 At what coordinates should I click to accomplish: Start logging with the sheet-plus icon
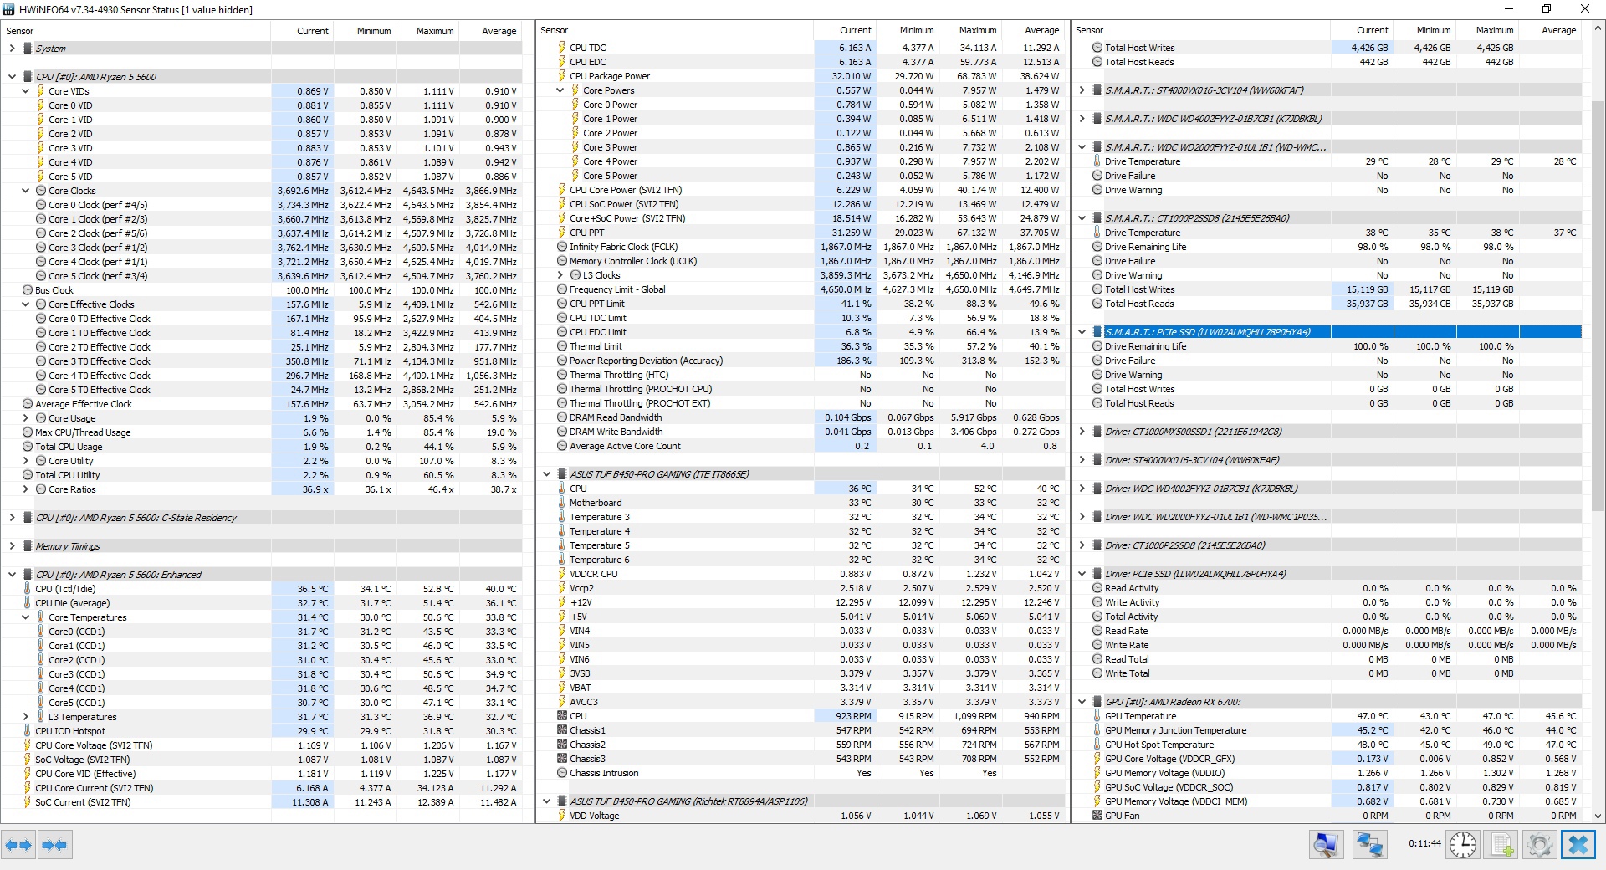1501,845
